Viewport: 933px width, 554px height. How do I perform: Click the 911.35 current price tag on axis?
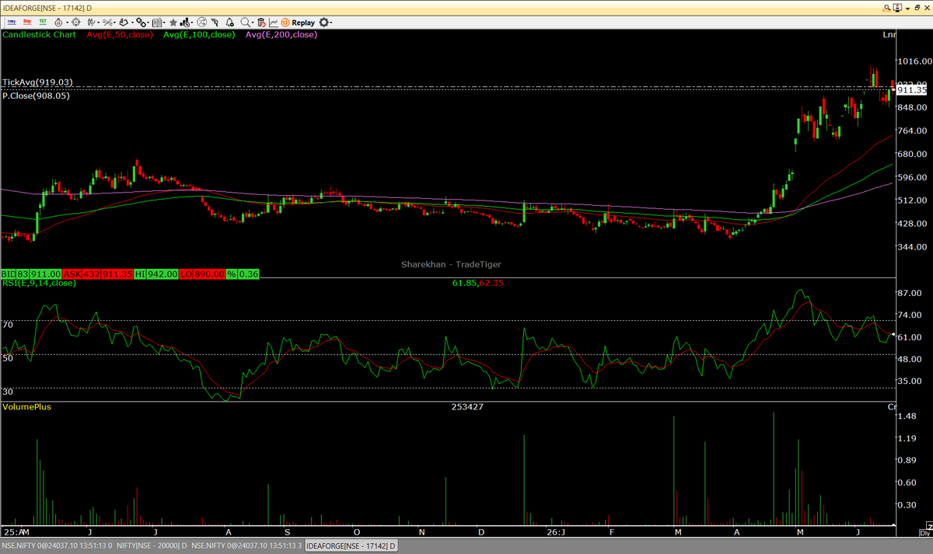click(911, 90)
